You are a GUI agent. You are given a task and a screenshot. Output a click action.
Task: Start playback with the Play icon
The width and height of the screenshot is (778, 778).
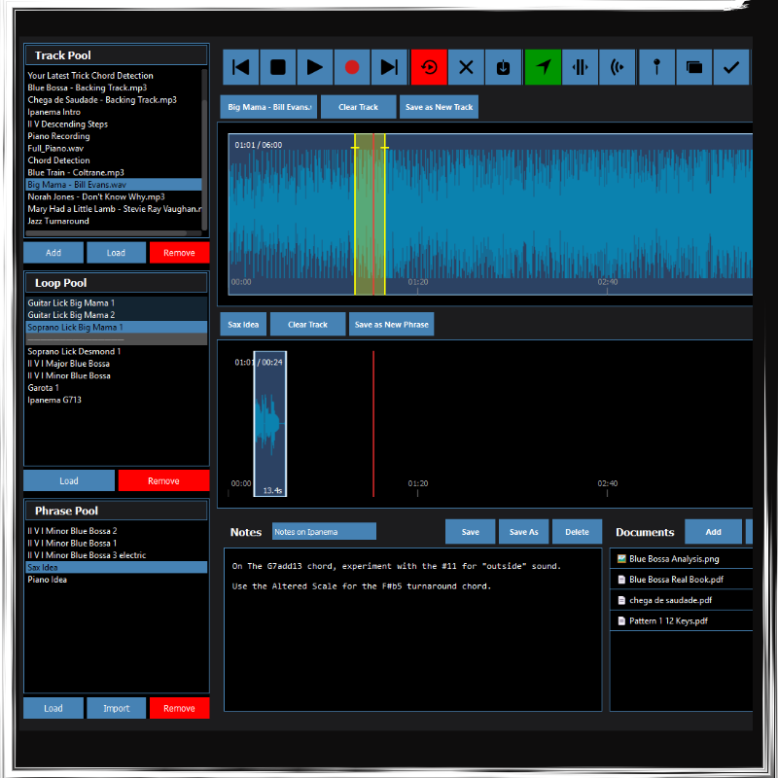(315, 67)
